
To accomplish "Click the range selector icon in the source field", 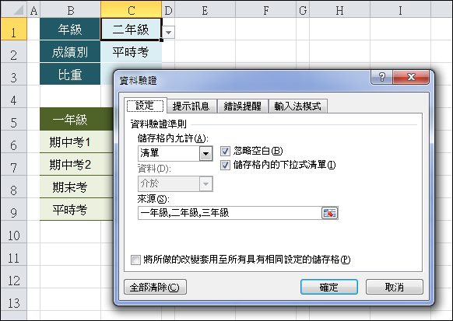I will coord(329,213).
